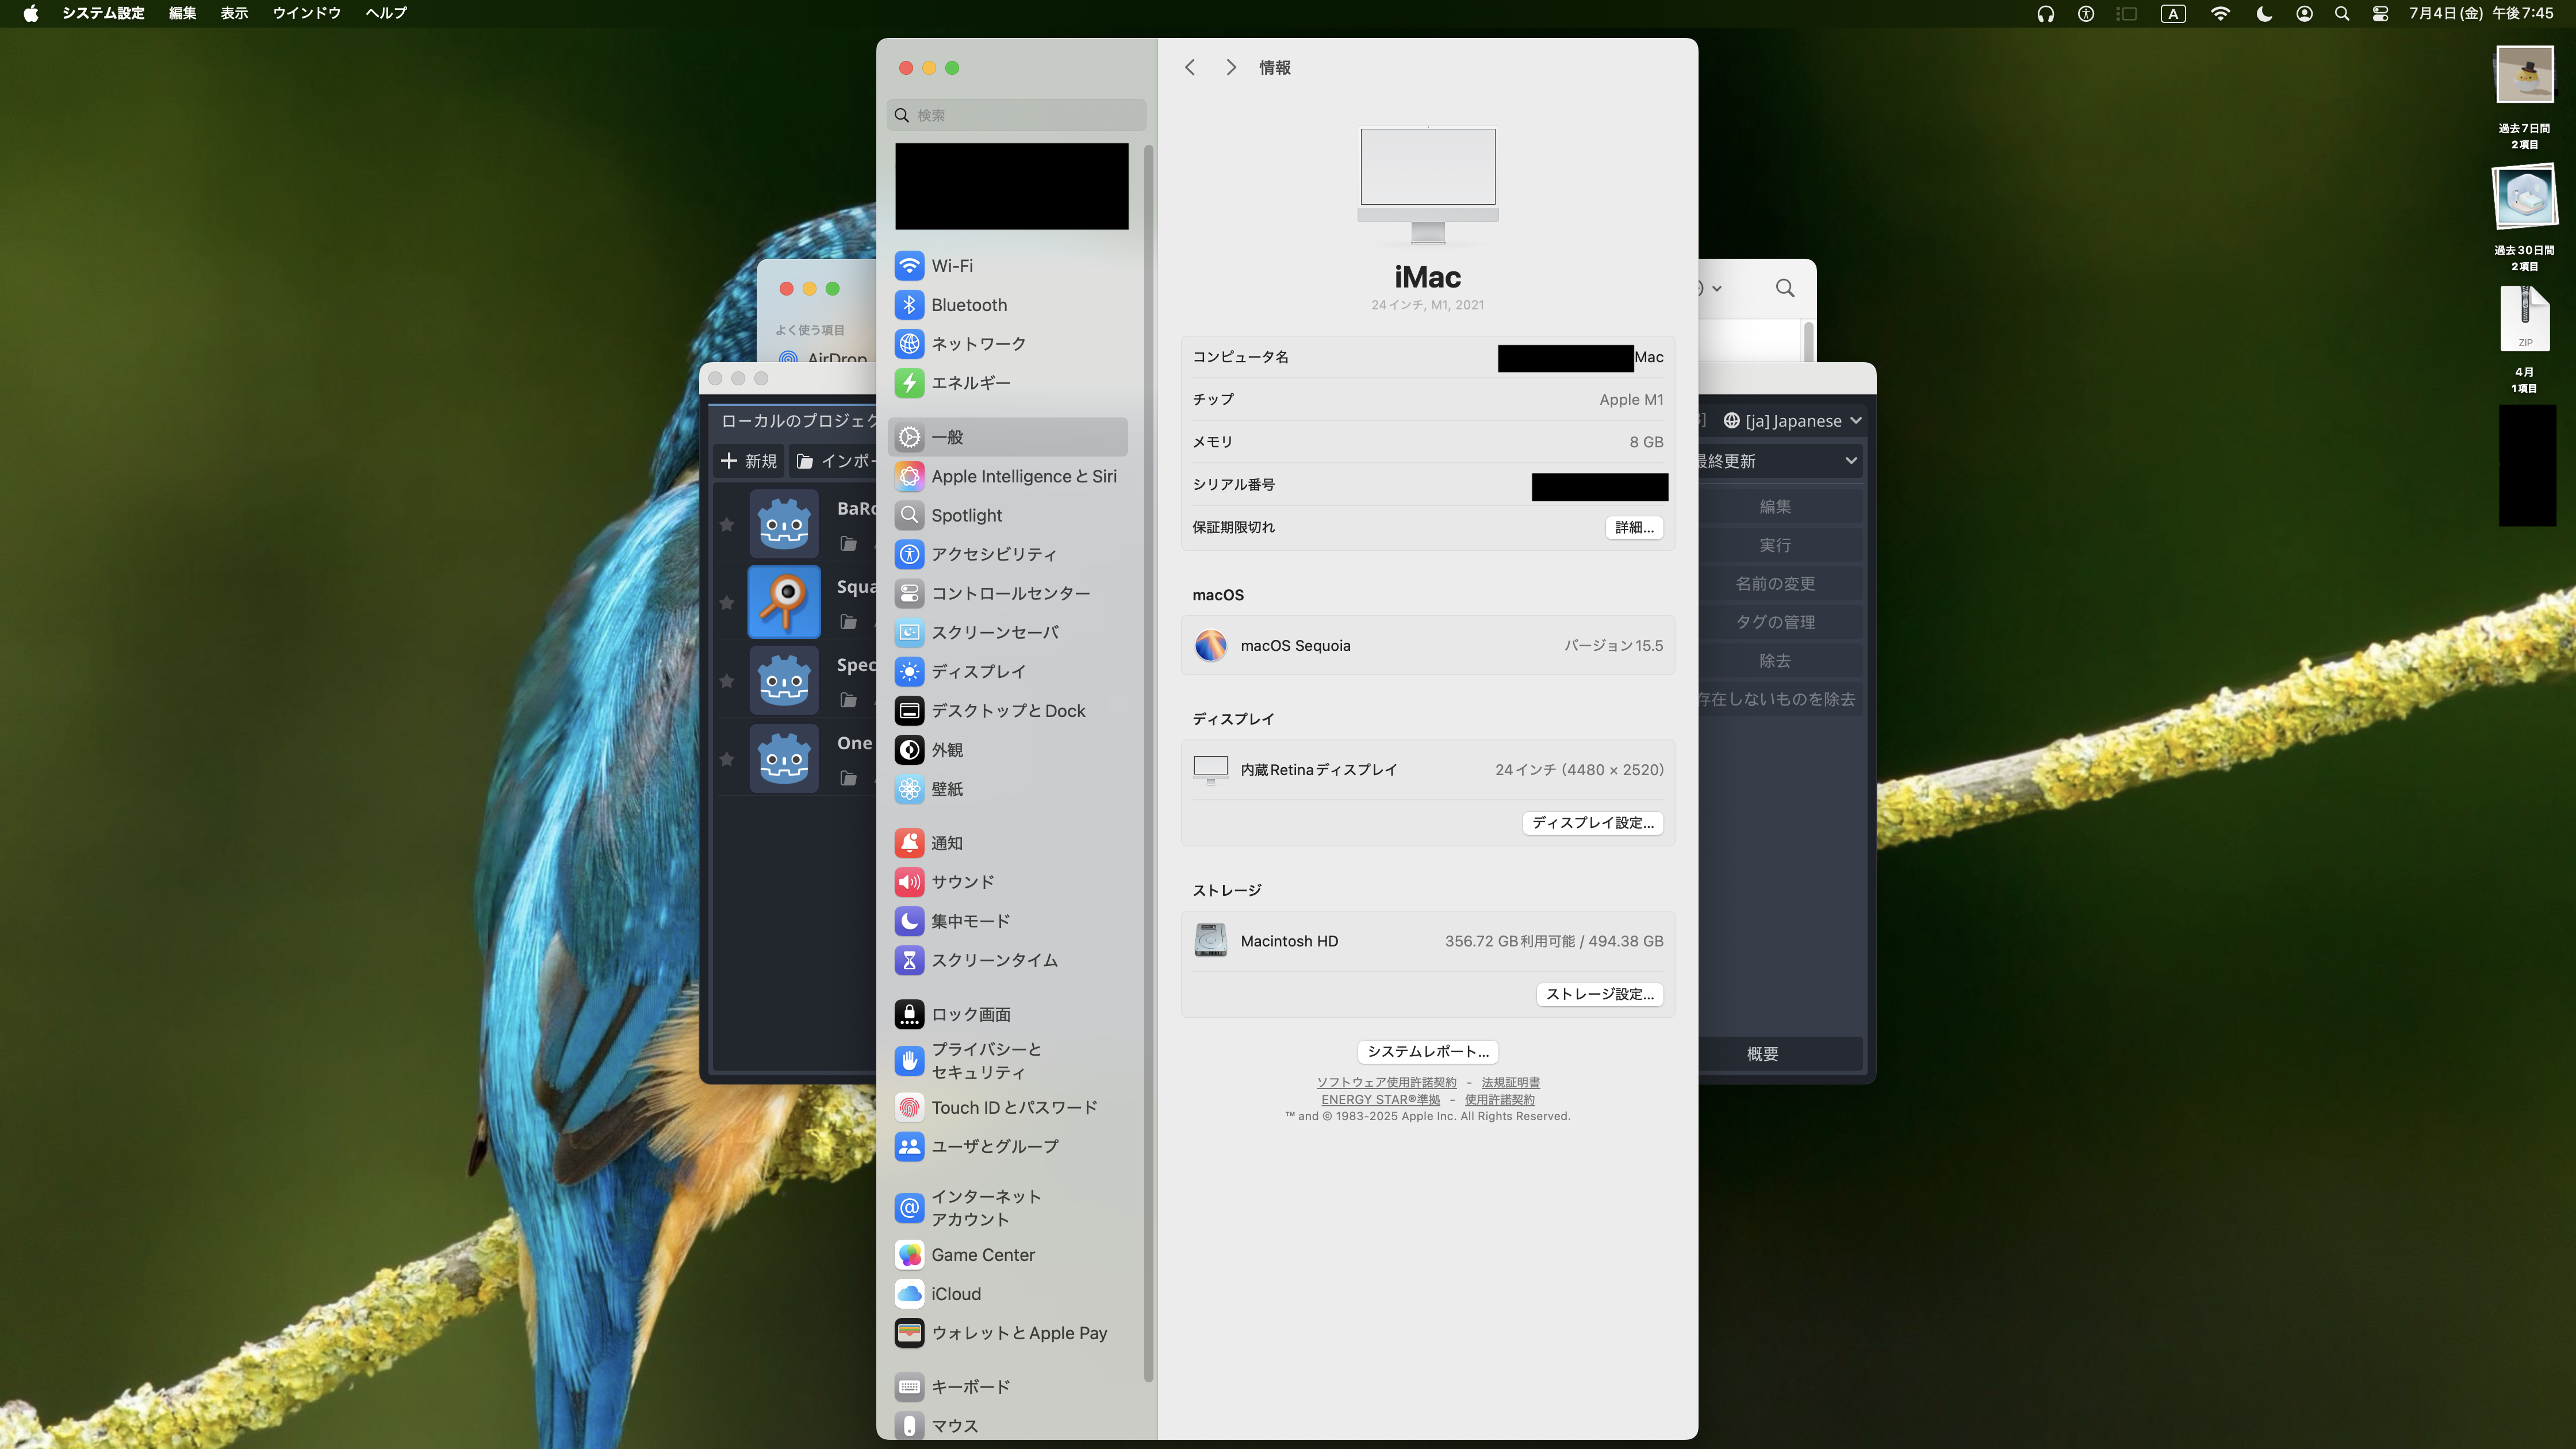
Task: Open 壁紙 wallpaper settings
Action: click(x=1008, y=789)
